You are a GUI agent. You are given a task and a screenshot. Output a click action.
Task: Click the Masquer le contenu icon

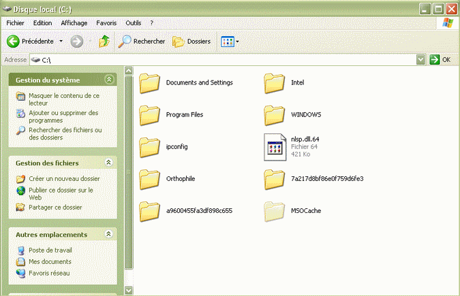click(20, 96)
